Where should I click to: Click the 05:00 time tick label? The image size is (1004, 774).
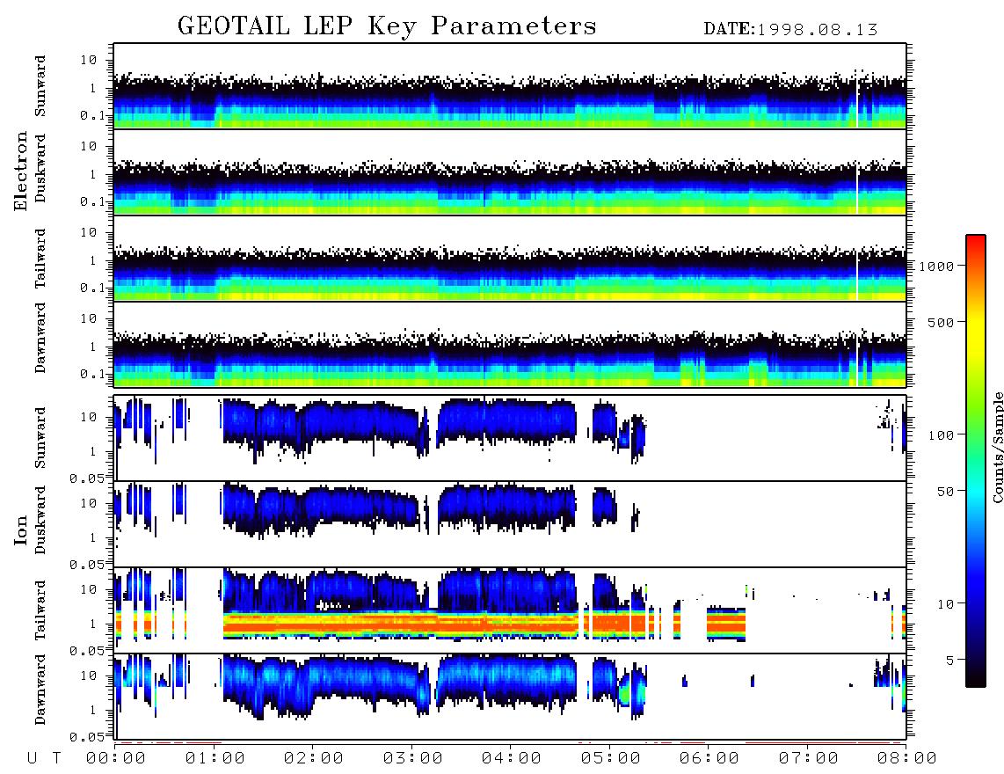tap(611, 759)
